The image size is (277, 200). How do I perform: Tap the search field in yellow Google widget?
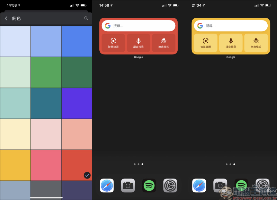231,26
